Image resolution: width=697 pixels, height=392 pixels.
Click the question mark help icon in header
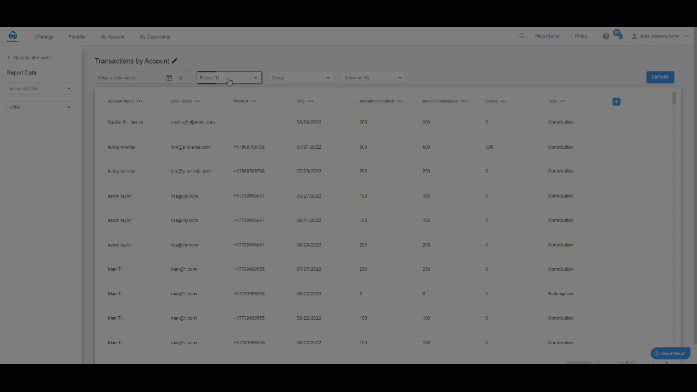click(606, 36)
